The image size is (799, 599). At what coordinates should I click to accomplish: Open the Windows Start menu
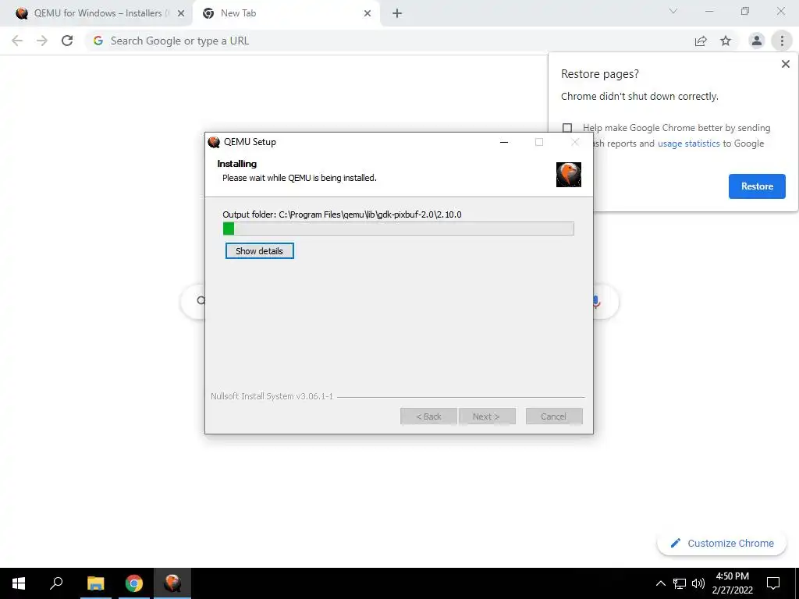point(19,583)
